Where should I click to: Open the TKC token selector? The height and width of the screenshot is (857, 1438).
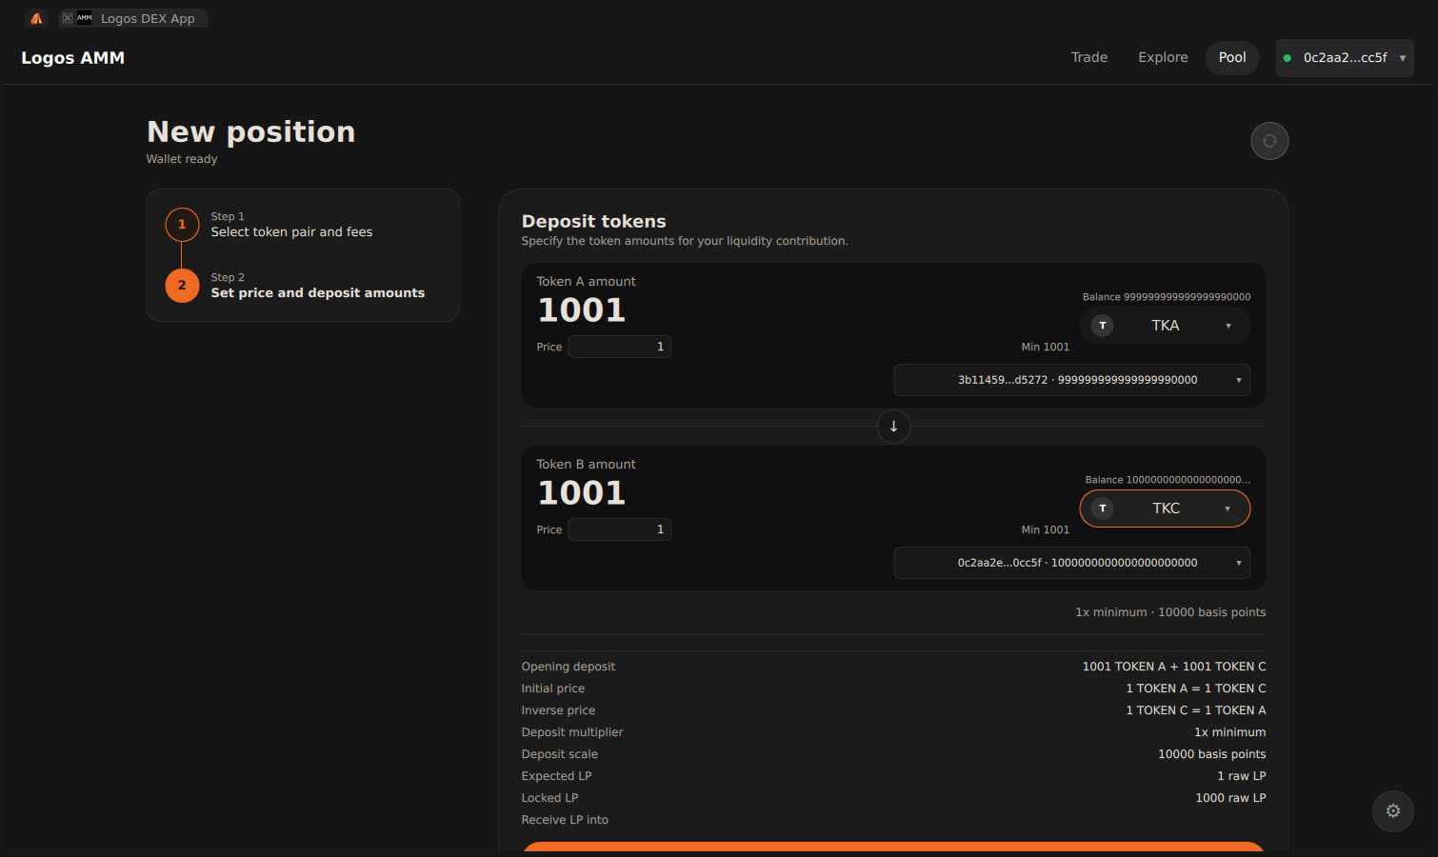(x=1165, y=508)
